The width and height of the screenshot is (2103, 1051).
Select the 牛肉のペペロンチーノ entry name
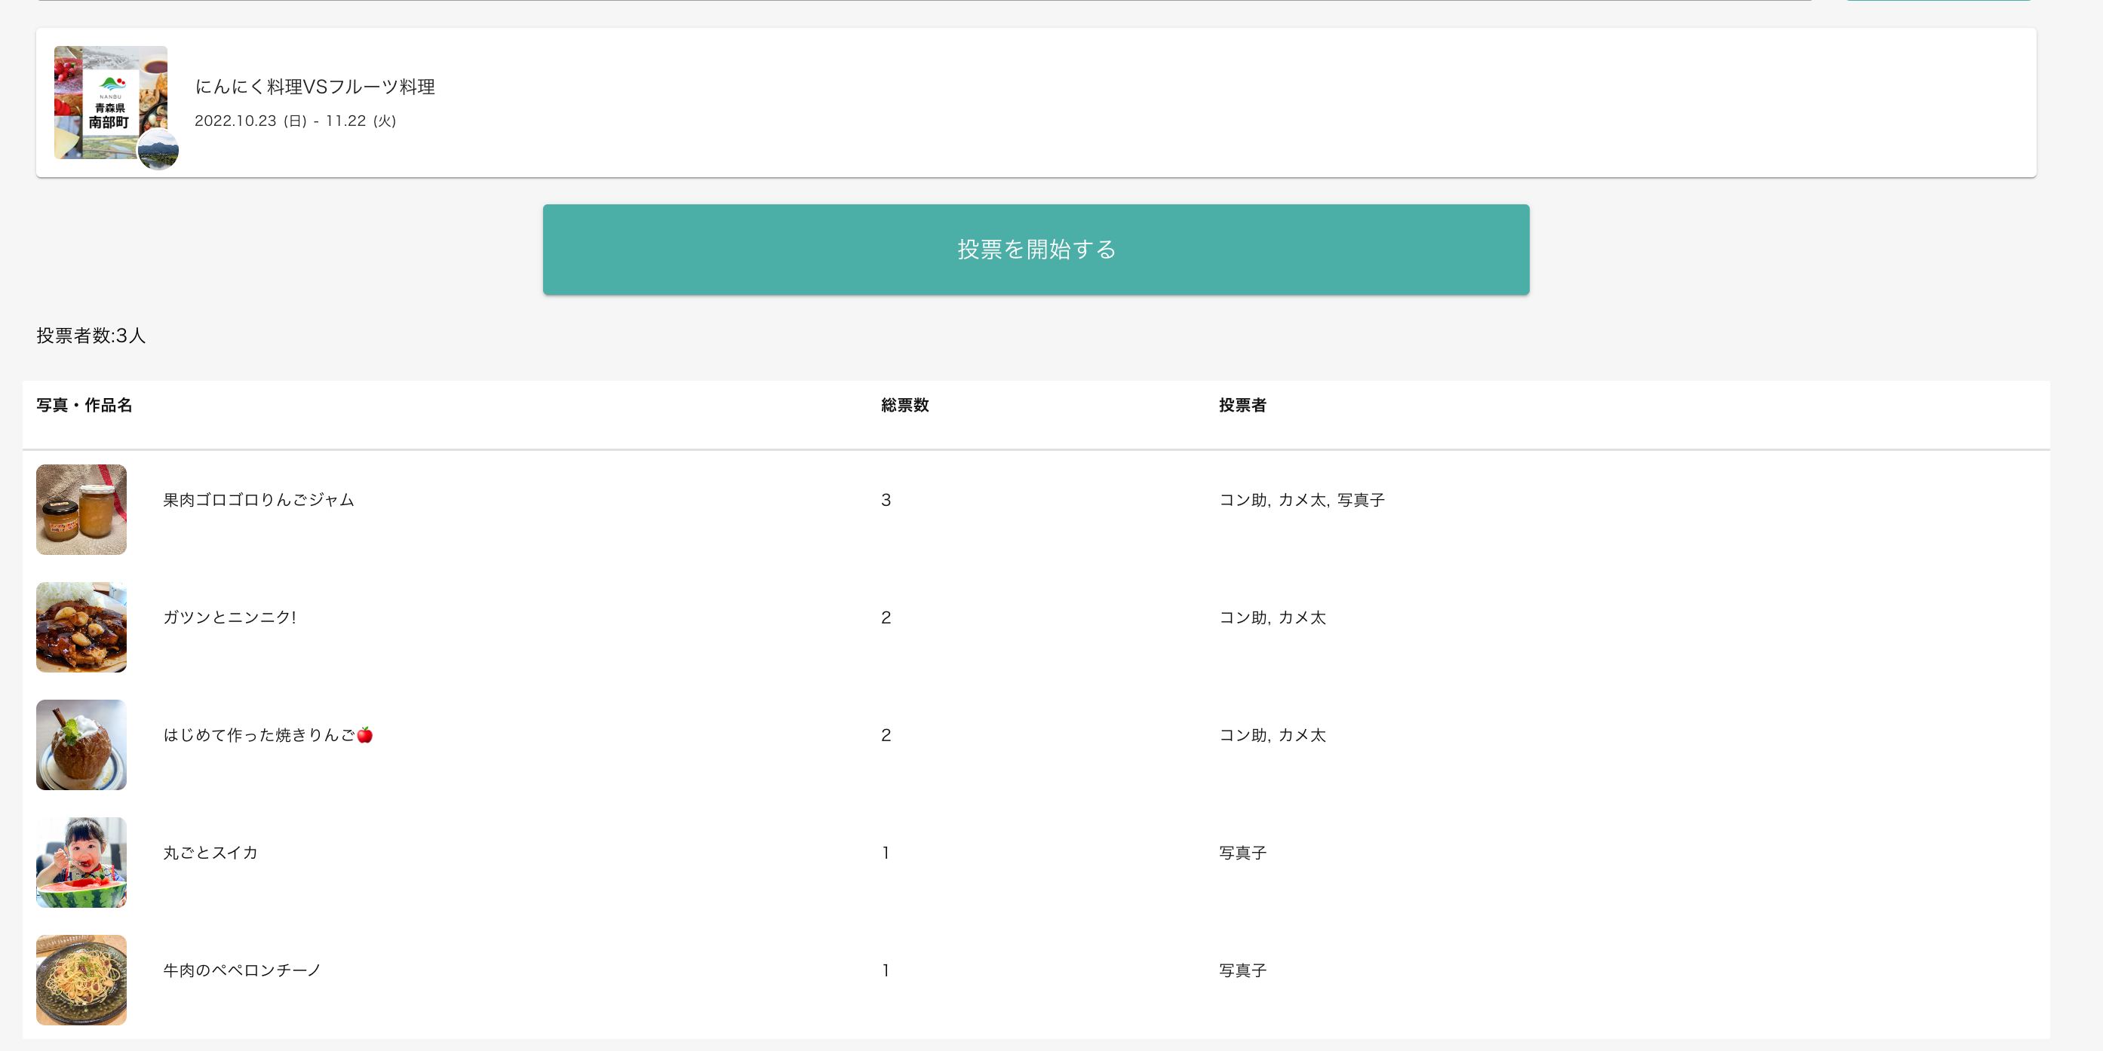coord(241,970)
